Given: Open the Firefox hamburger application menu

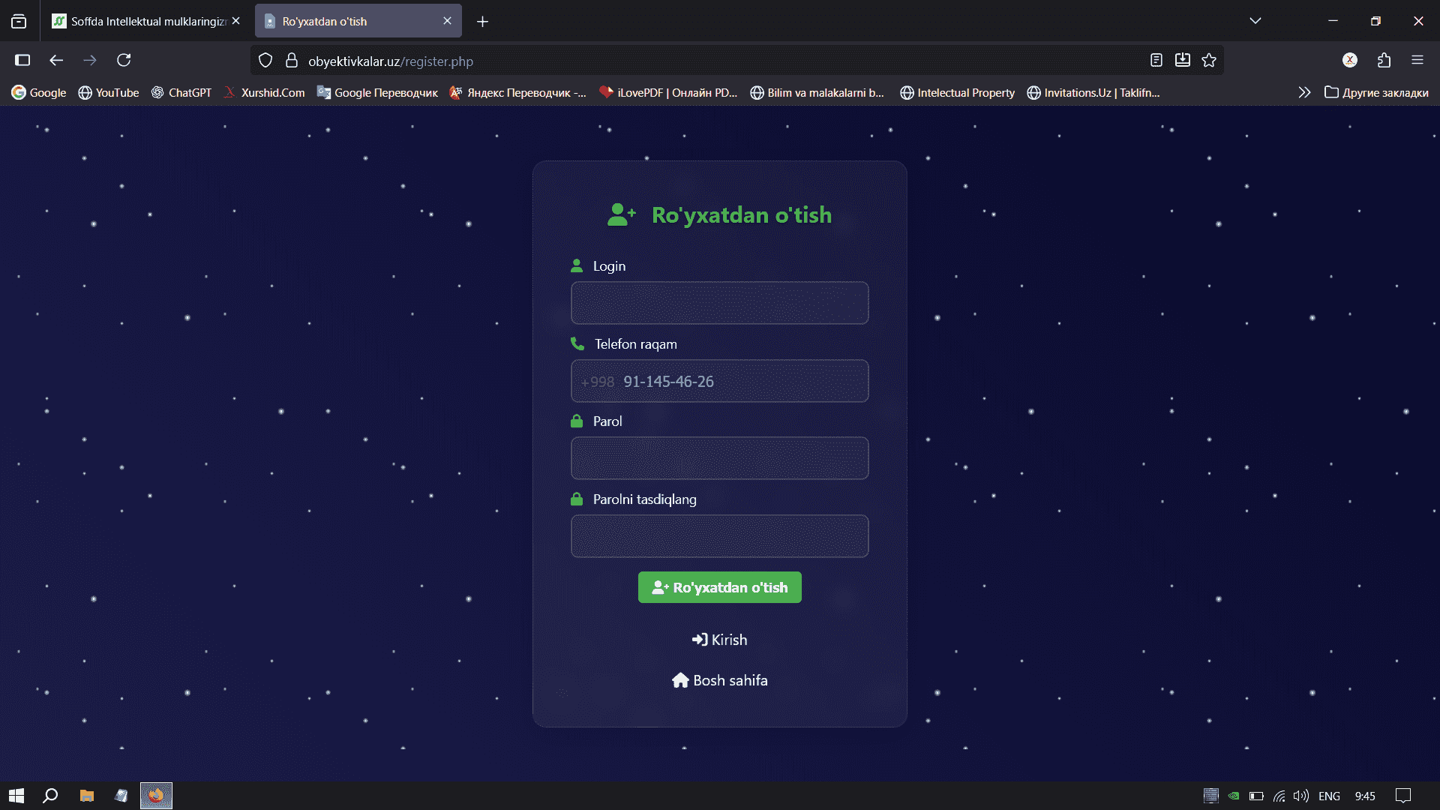Looking at the screenshot, I should pos(1417,60).
